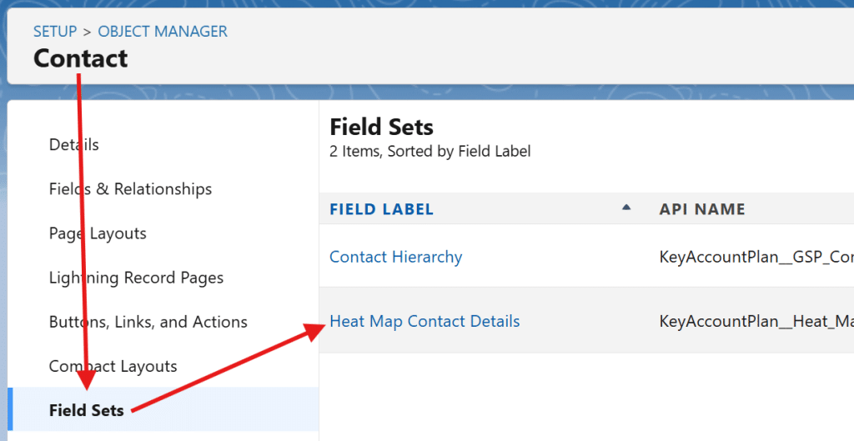
Task: Open the Contact Hierarchy field set
Action: click(396, 257)
